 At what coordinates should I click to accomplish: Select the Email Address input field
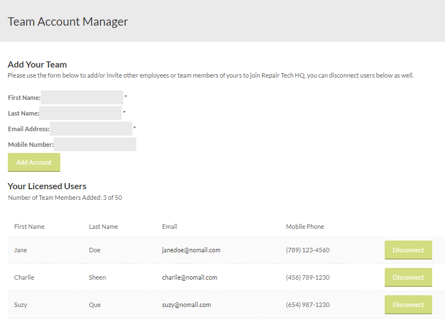click(91, 128)
